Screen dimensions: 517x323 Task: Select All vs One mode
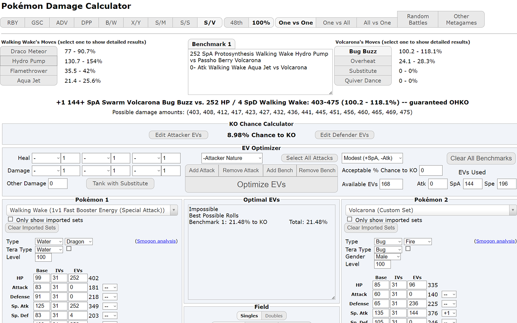point(377,23)
